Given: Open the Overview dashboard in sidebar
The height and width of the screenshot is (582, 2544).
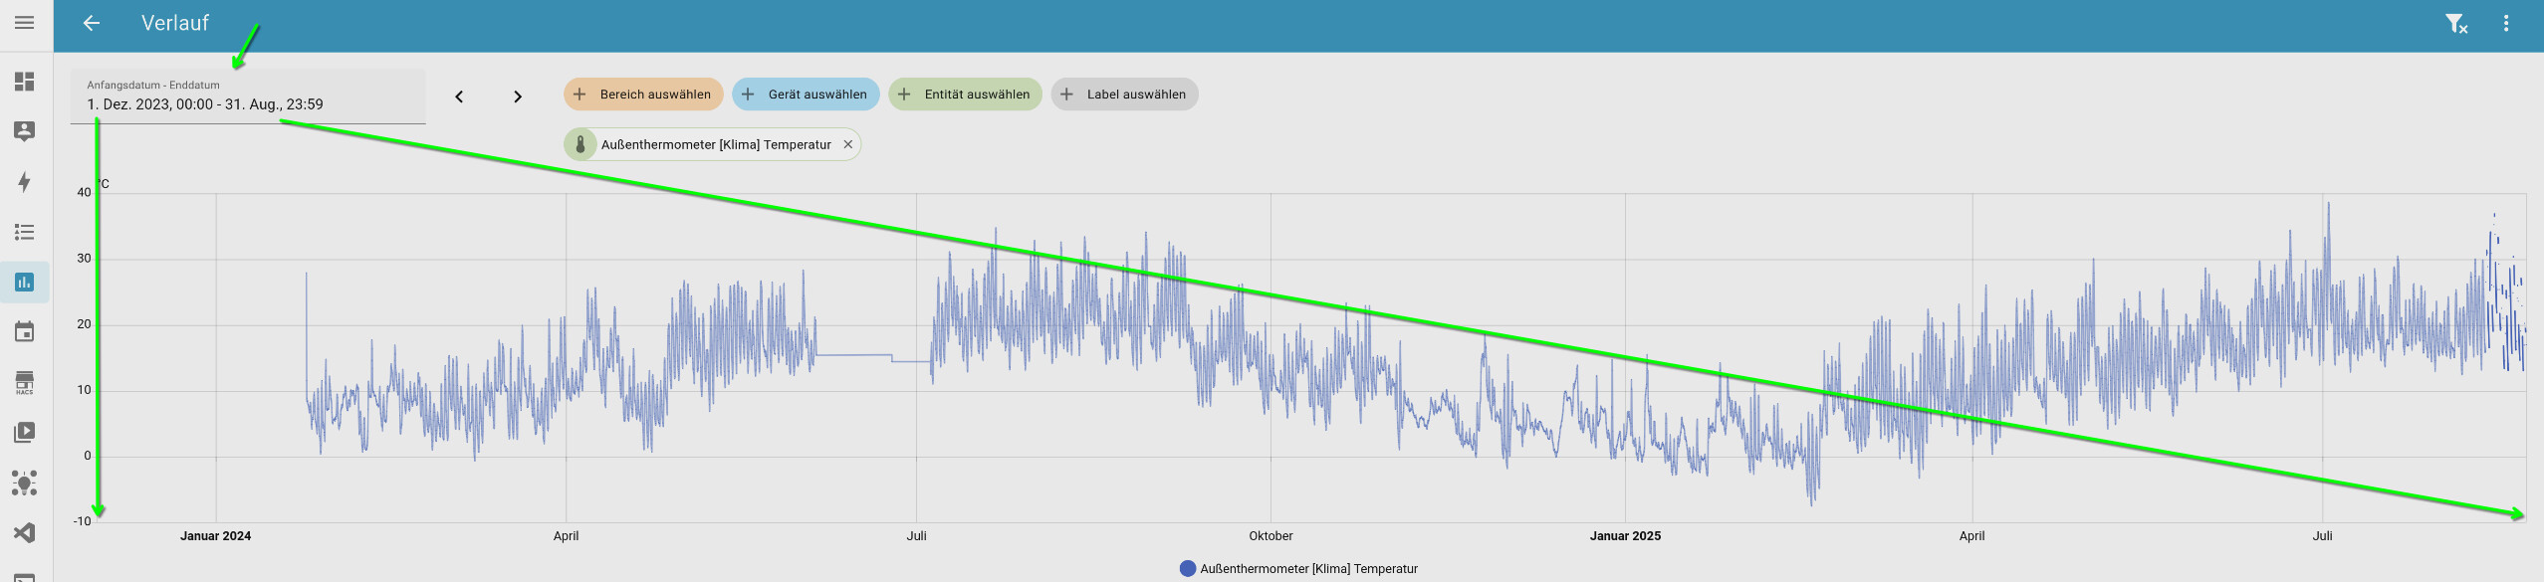Looking at the screenshot, I should coord(25,82).
